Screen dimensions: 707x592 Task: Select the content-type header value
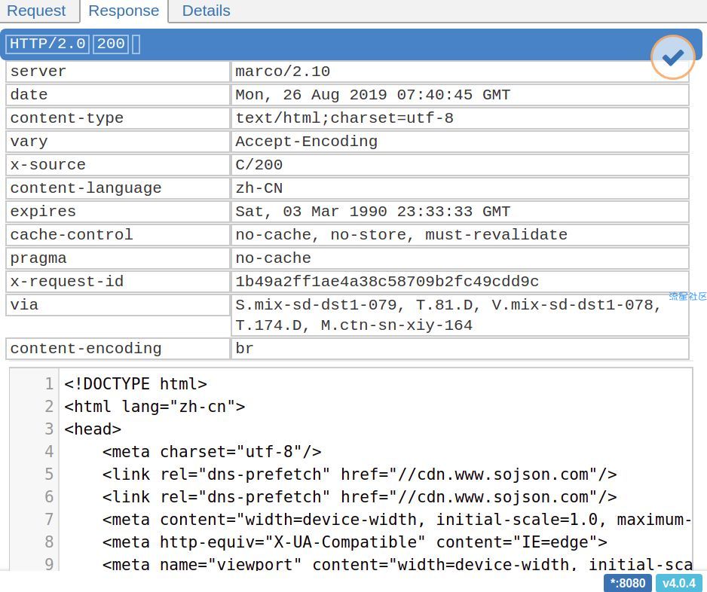(460, 118)
